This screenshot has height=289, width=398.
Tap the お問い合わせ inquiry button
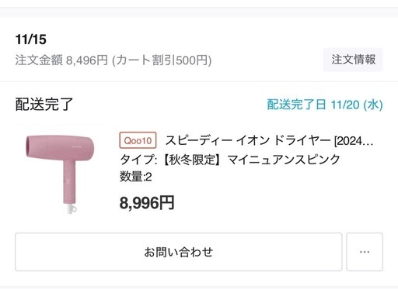(x=179, y=252)
